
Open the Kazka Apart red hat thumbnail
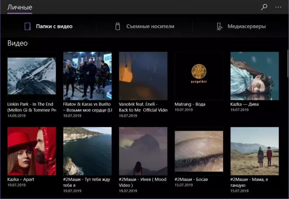click(31, 151)
